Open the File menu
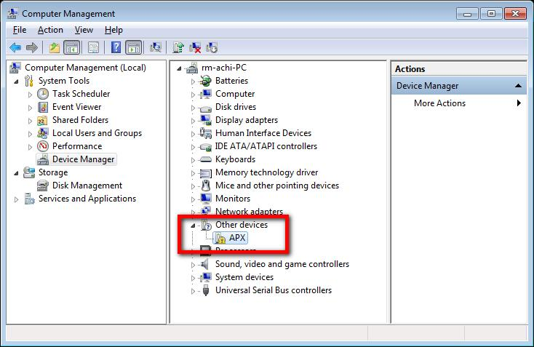Screen dimensions: 534x347 20,30
